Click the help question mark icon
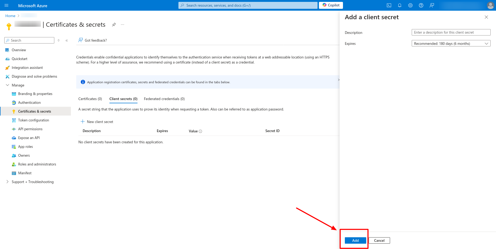 pos(421,5)
